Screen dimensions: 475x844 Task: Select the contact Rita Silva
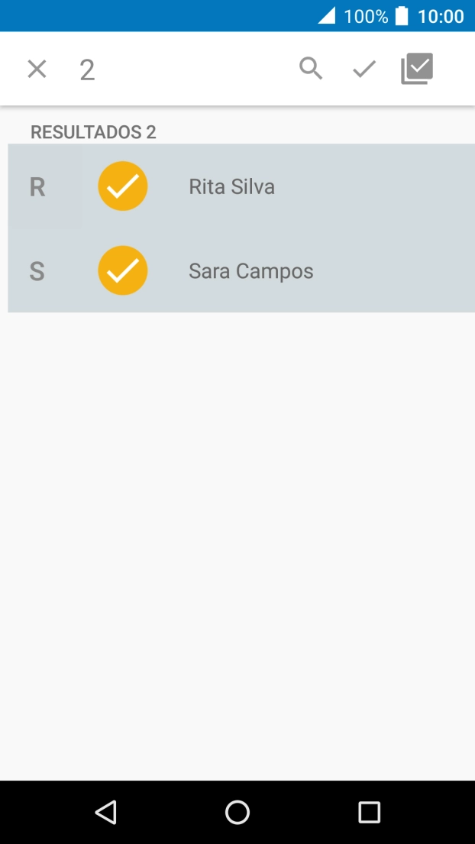[231, 186]
